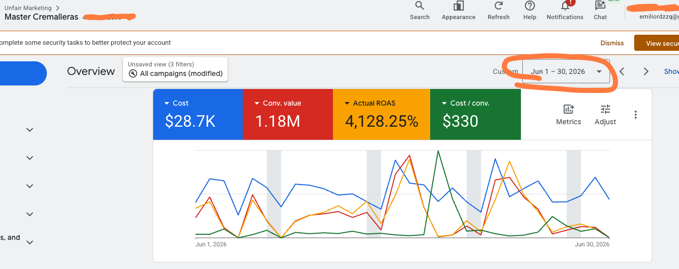Expand the second left sidebar chevron
The width and height of the screenshot is (679, 269).
click(x=30, y=158)
